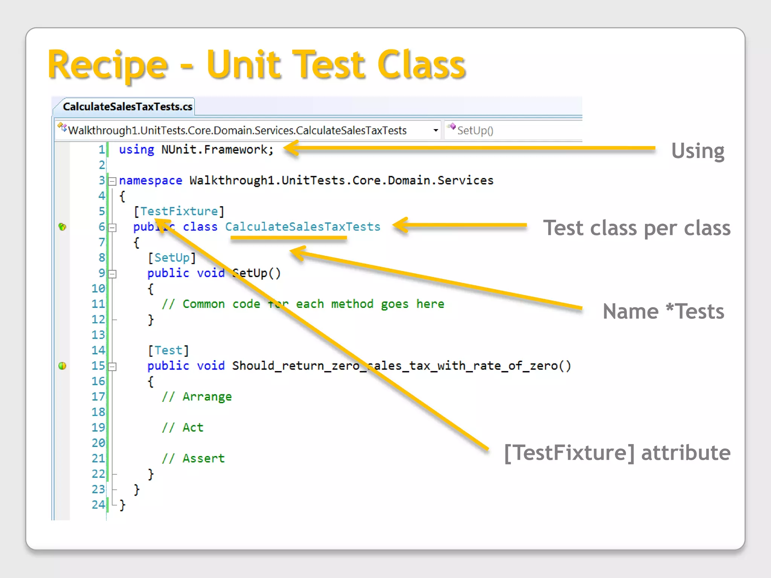Collapse the SetUp method on line 9
This screenshot has width=771, height=578.
(112, 274)
